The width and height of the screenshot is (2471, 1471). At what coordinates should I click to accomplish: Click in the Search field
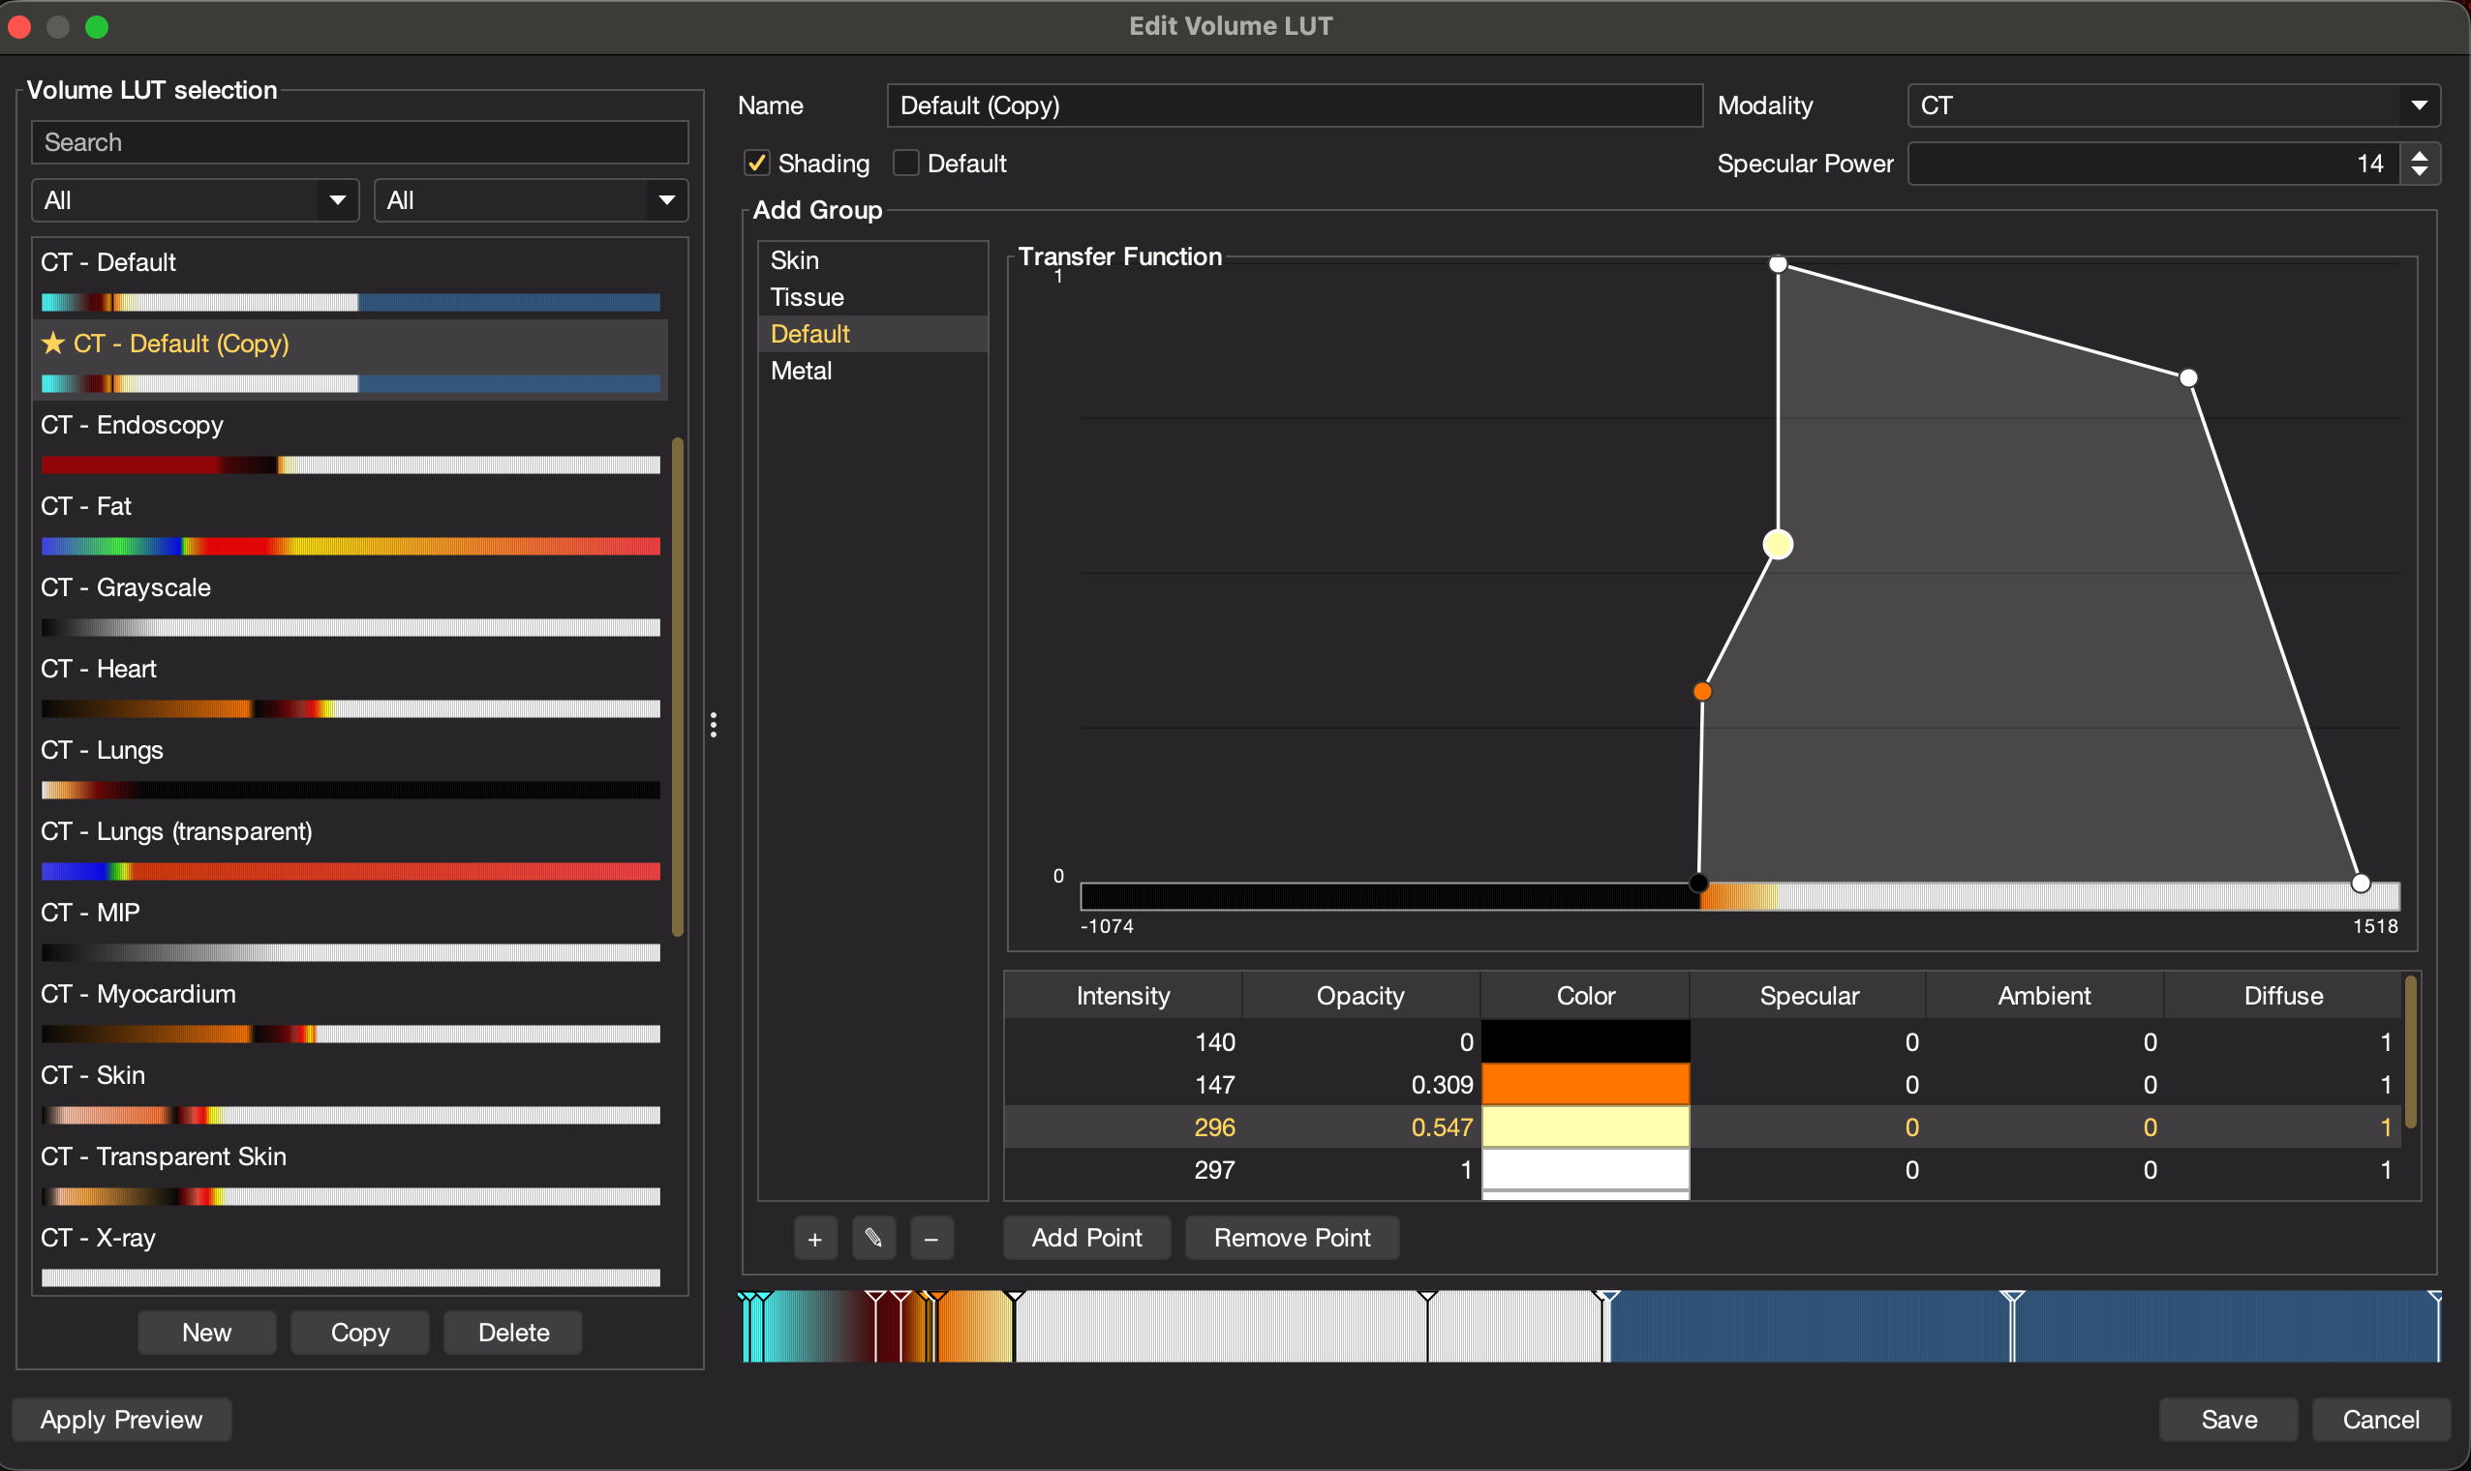[x=360, y=142]
